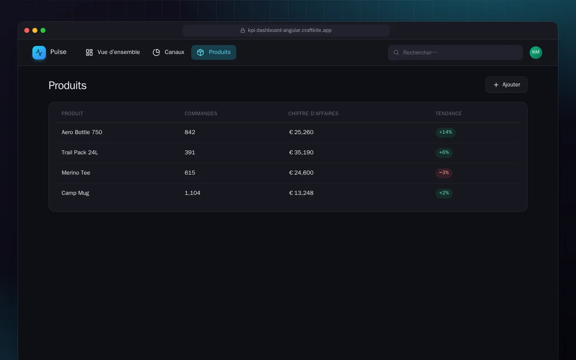Click the Commandes column header

click(201, 113)
